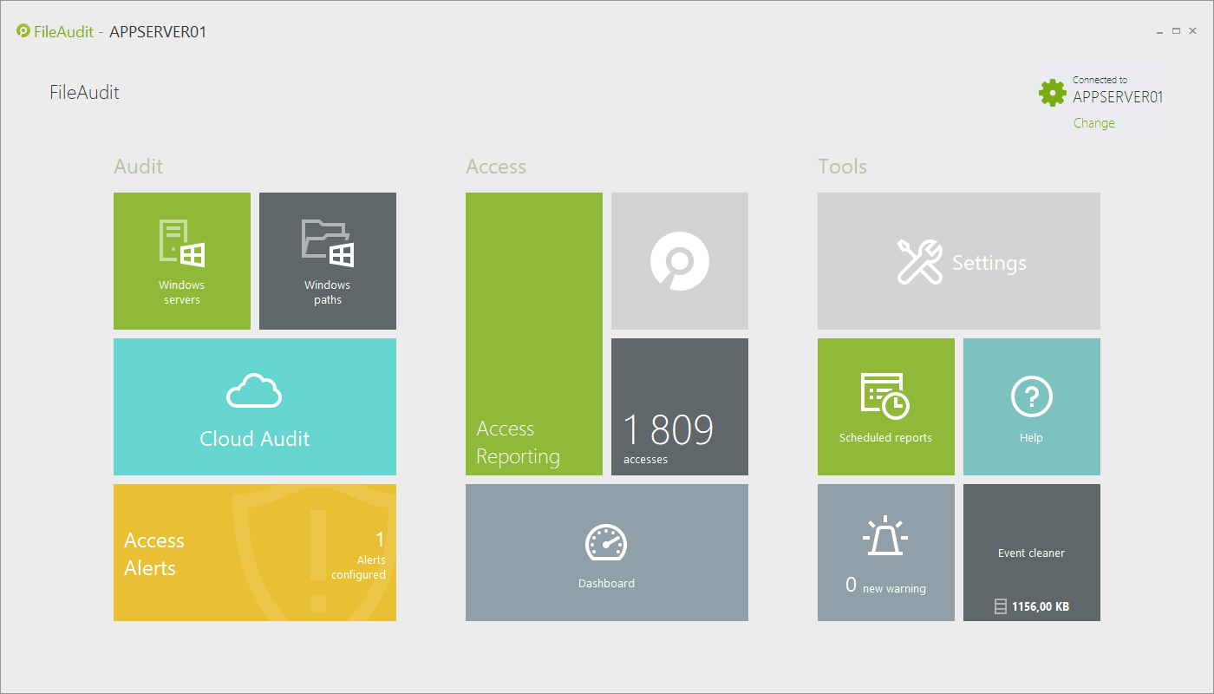Open Access Reporting tile

click(x=534, y=334)
